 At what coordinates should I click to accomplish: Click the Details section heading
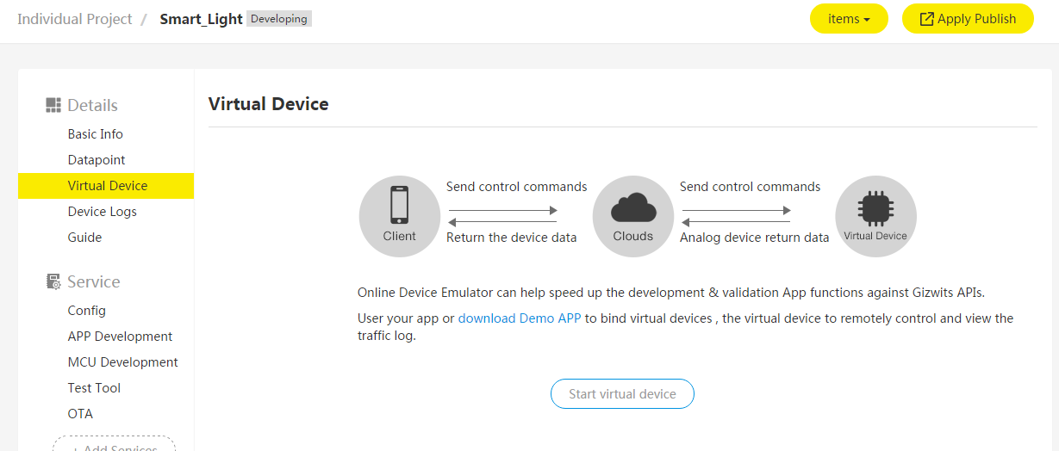click(92, 105)
